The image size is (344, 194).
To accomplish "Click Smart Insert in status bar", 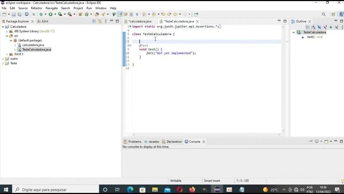I will tap(212, 181).
